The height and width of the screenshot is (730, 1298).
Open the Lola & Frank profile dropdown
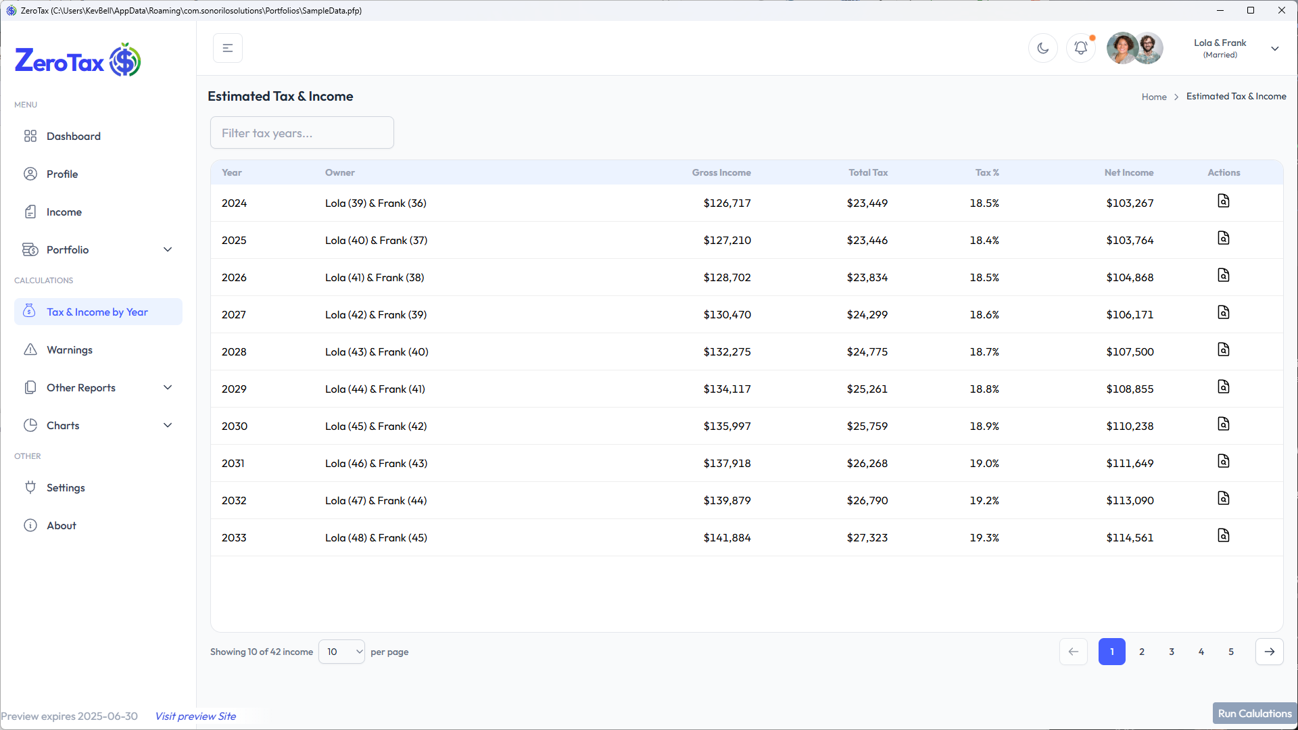coord(1274,49)
